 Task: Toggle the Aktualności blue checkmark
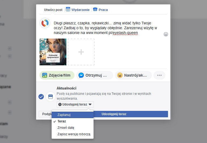point(41,97)
